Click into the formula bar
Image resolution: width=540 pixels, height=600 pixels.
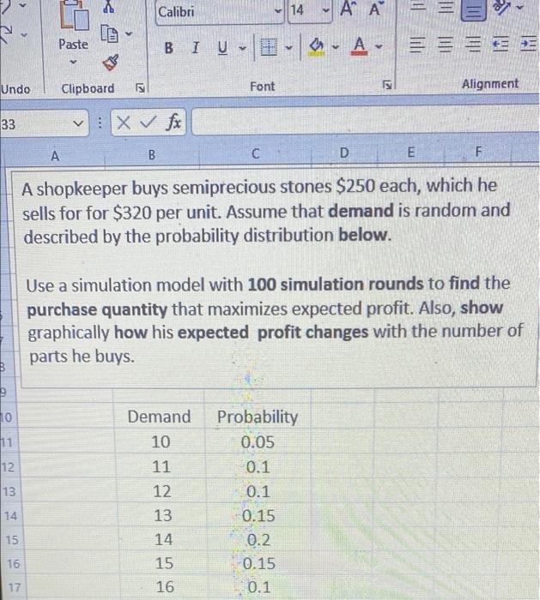pyautogui.click(x=365, y=122)
